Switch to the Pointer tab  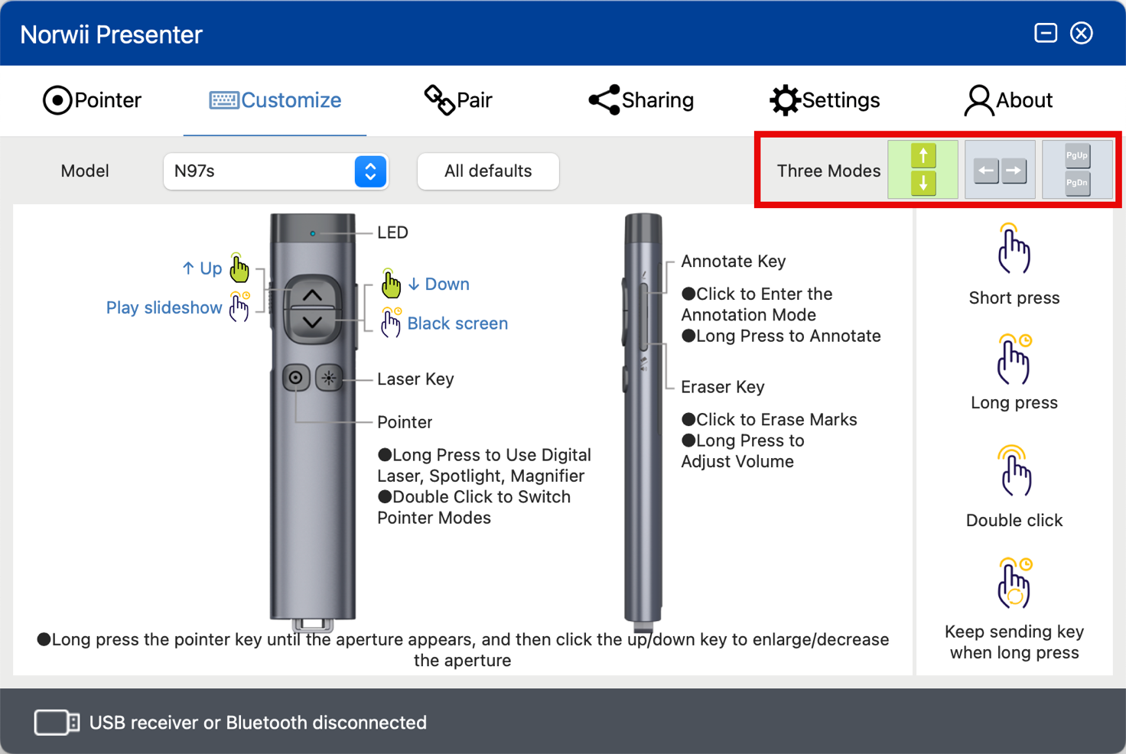[92, 100]
